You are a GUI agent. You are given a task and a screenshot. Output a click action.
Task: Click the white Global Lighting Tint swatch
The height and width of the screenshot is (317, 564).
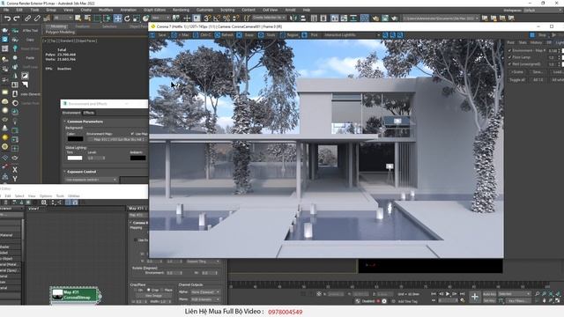click(75, 158)
